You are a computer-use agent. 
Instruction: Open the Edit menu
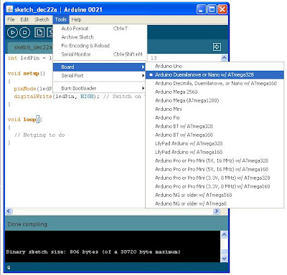point(24,19)
